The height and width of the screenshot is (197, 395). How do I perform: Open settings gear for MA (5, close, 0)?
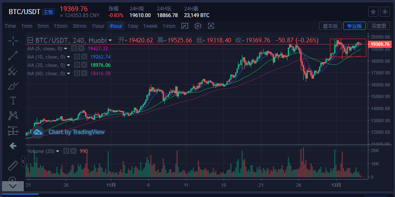point(74,49)
